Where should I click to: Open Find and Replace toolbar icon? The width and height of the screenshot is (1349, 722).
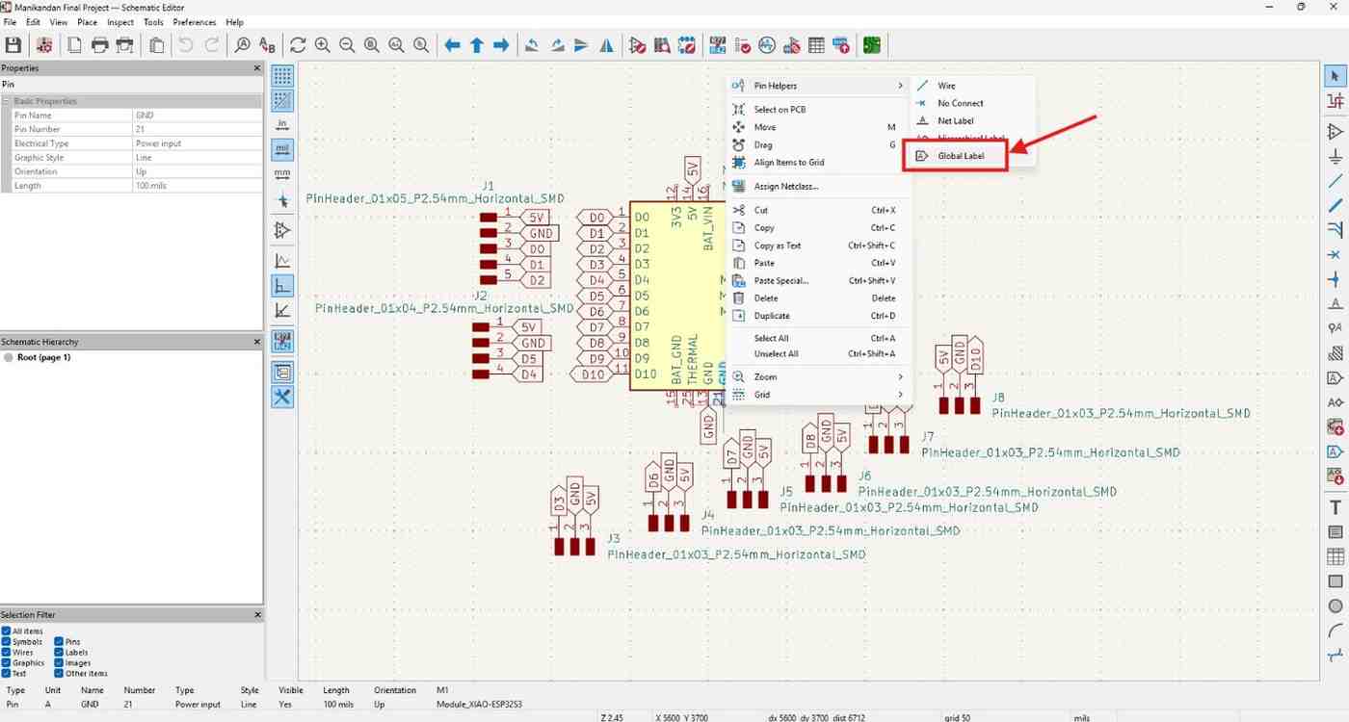[x=267, y=45]
